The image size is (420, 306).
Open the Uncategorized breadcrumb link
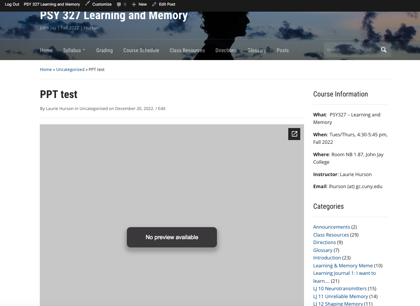point(70,69)
